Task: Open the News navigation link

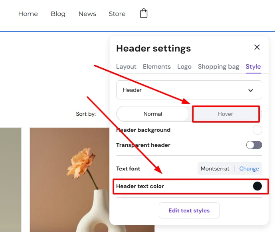Action: pyautogui.click(x=87, y=14)
